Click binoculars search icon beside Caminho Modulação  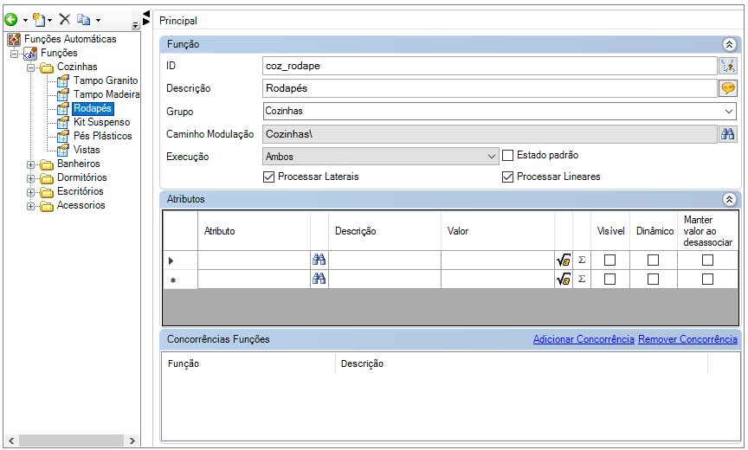727,134
